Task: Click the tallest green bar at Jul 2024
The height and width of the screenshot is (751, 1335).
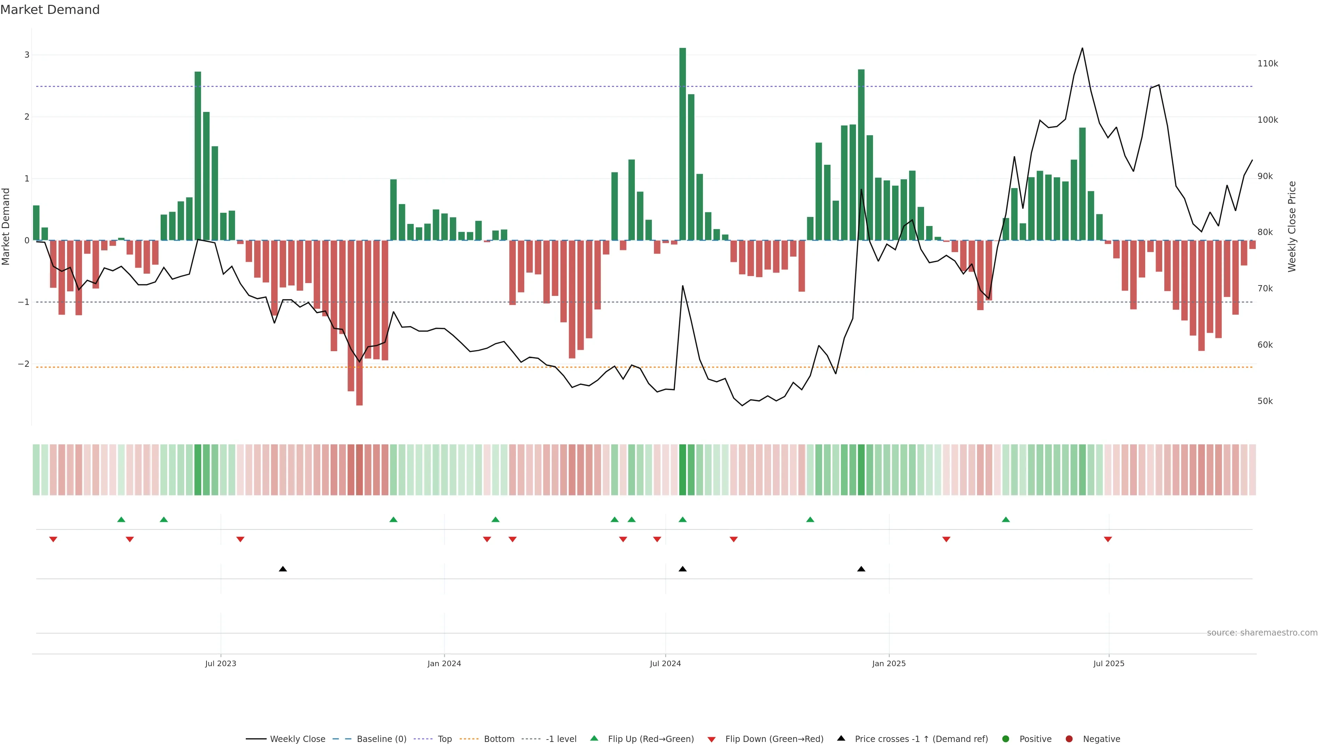Action: click(682, 145)
